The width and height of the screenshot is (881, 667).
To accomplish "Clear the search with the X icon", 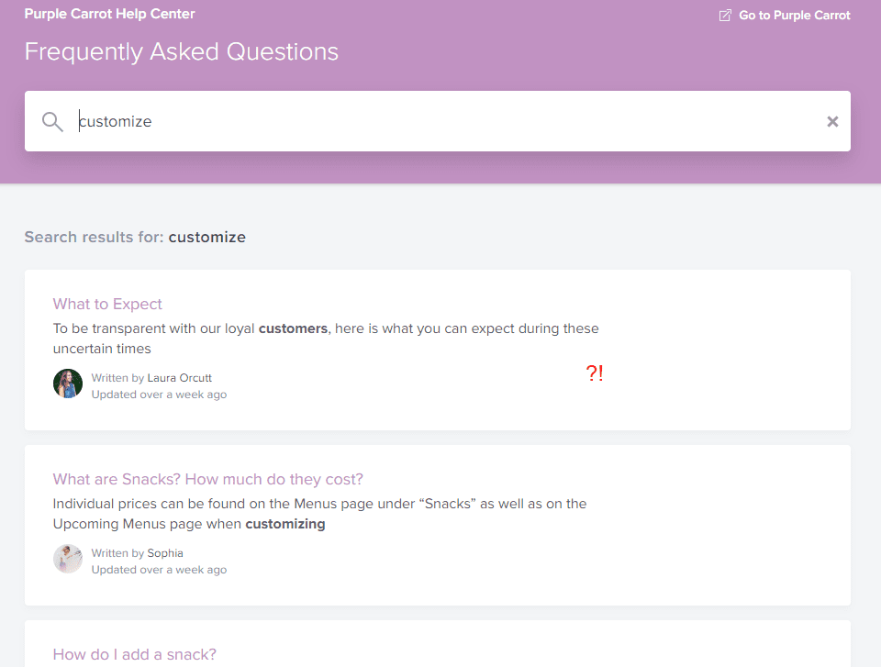I will coord(832,121).
